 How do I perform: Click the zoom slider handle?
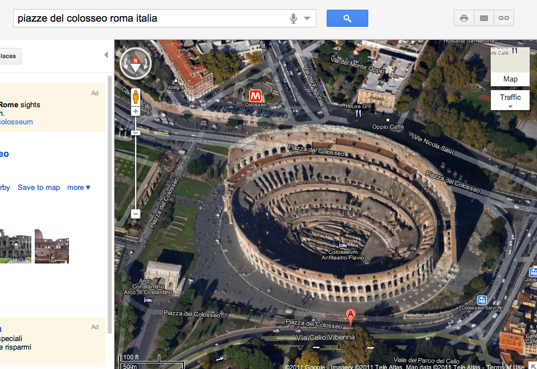pos(136,132)
